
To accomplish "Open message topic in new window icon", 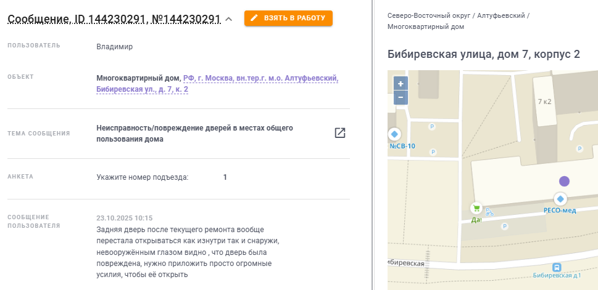I will coord(339,133).
